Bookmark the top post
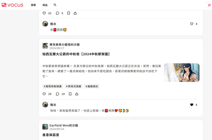212x140 pixels. point(69,13)
